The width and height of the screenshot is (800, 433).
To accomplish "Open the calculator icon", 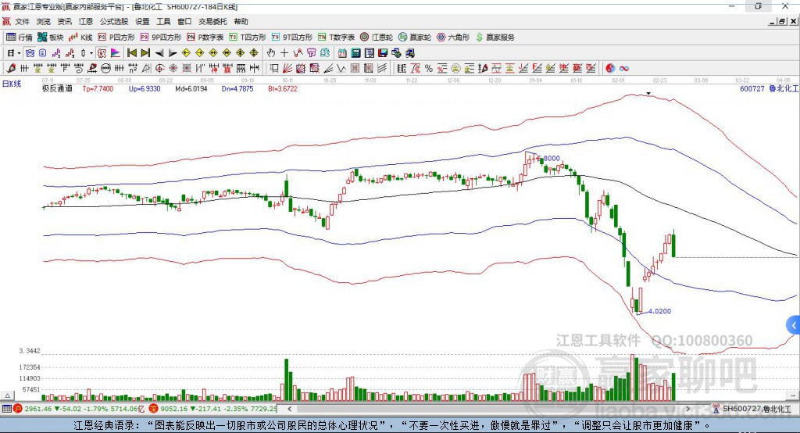I will click(355, 53).
